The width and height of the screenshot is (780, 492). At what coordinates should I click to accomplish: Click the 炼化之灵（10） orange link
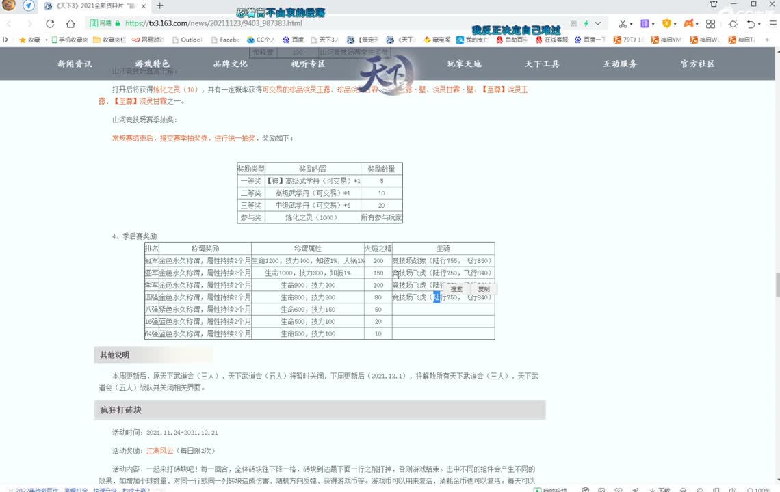tap(176, 90)
